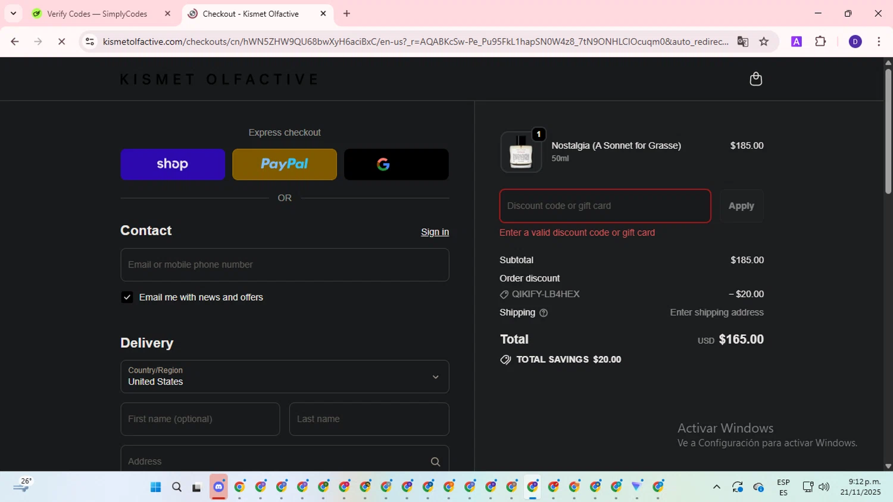Open a new browser tab
This screenshot has height=502, width=893.
pyautogui.click(x=346, y=14)
